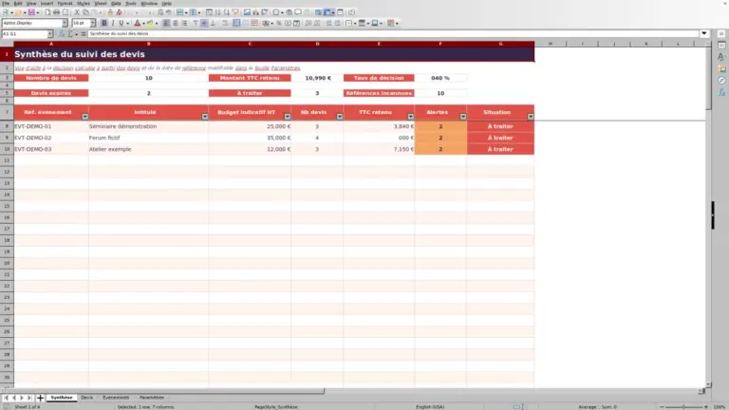
Task: Click the Cut scissors icon
Action: 77,12
